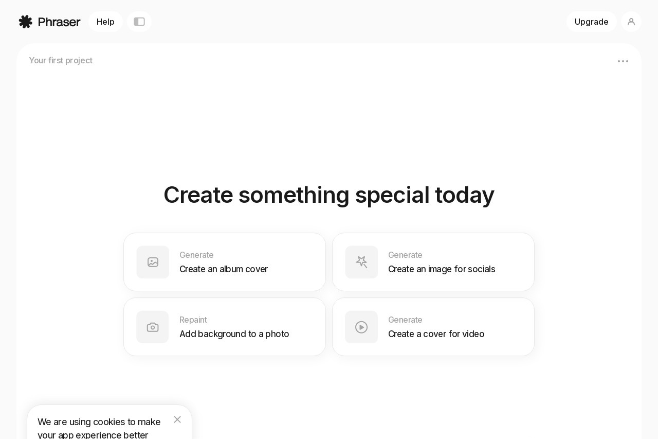Screen dimensions: 658x439
Task: Click the Your first project title
Action: [x=61, y=60]
